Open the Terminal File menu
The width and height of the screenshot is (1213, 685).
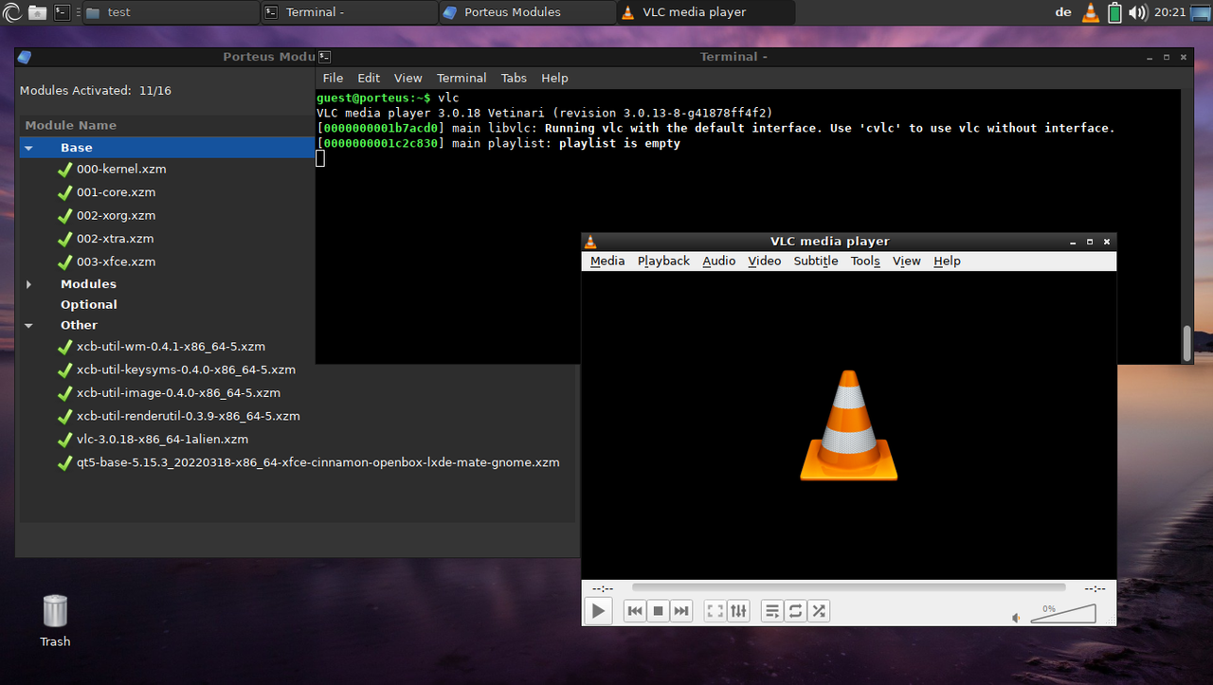tap(333, 78)
